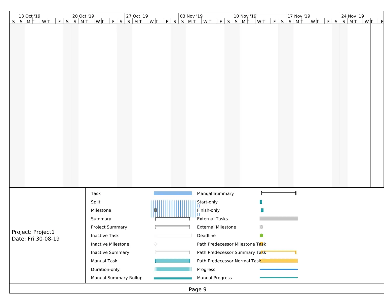This screenshot has width=384, height=298.
Task: Click the 'Project Summary' legend label
Action: (109, 227)
